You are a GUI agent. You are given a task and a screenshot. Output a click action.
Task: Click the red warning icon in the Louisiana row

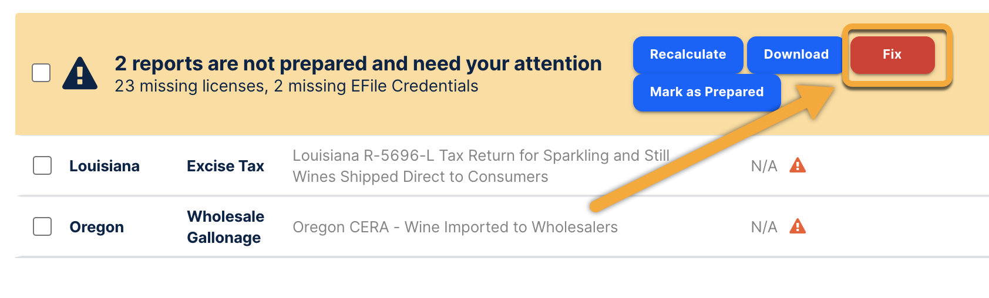(x=798, y=165)
